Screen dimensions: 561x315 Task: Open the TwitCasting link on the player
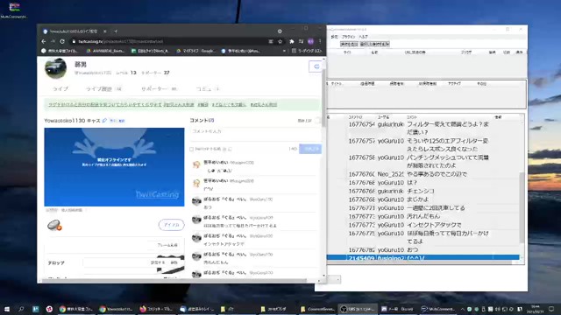pos(157,194)
